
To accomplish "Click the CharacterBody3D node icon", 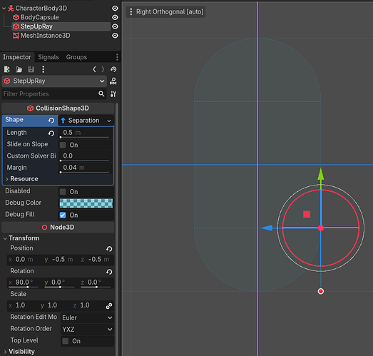I will click(x=11, y=9).
